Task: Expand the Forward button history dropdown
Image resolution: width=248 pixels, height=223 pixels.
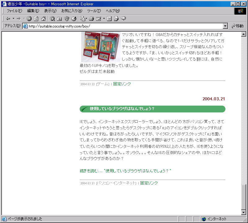Action: click(x=24, y=19)
